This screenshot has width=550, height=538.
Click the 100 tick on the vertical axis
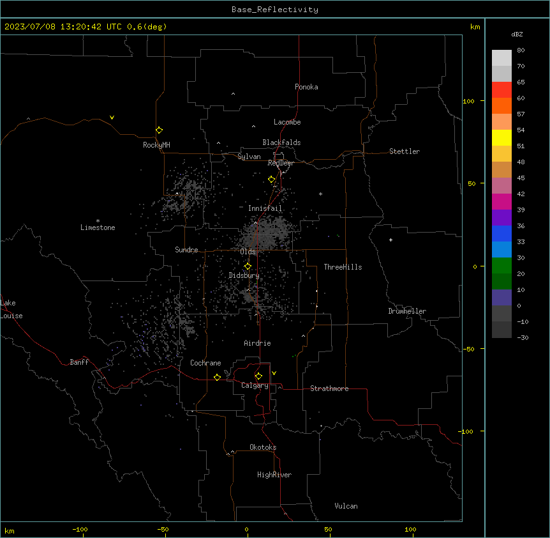tap(468, 101)
